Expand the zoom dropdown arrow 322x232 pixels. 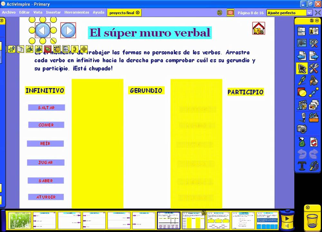click(309, 13)
